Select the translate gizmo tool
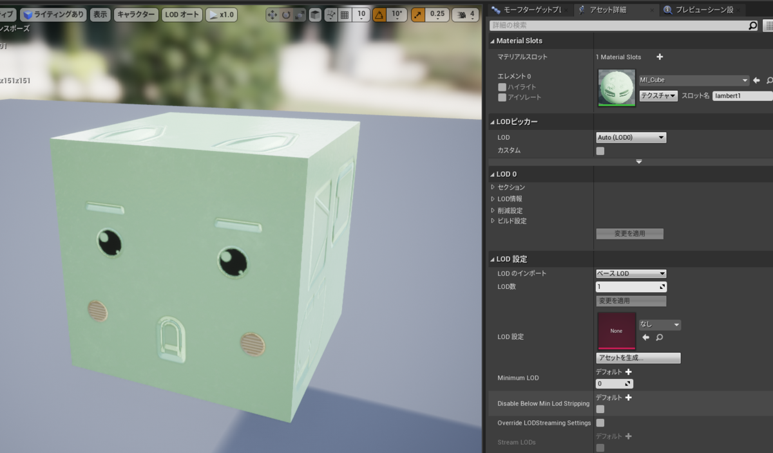 pyautogui.click(x=272, y=14)
